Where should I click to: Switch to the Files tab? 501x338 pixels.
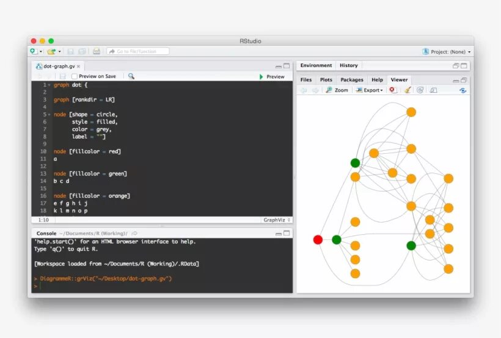[305, 80]
